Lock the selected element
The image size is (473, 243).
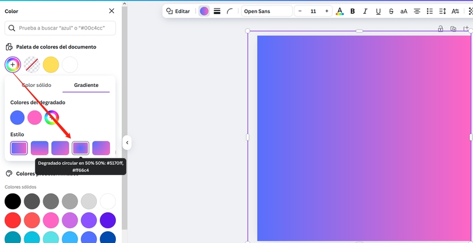point(440,29)
